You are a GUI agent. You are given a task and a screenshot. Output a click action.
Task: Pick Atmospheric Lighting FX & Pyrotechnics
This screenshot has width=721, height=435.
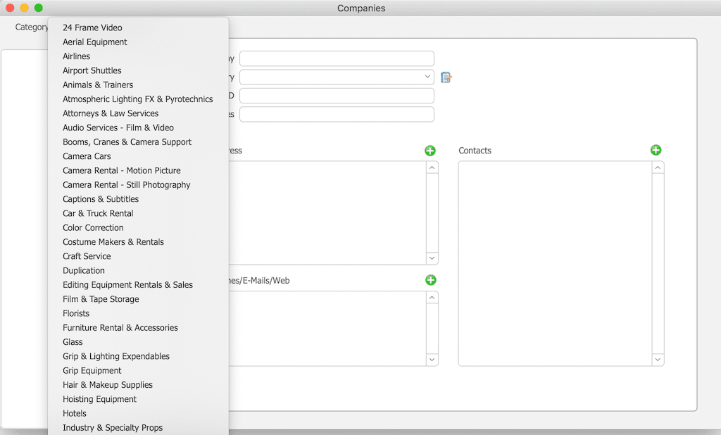pyautogui.click(x=137, y=99)
